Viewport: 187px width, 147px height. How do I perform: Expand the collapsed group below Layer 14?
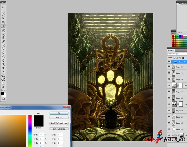coord(172,135)
